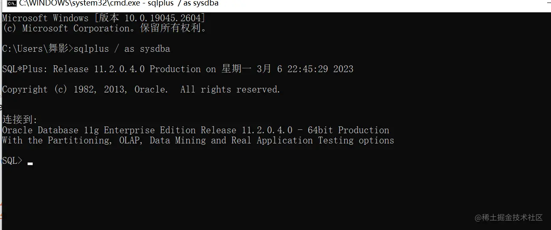Click the 连接到: line
The image size is (551, 230).
click(x=20, y=120)
